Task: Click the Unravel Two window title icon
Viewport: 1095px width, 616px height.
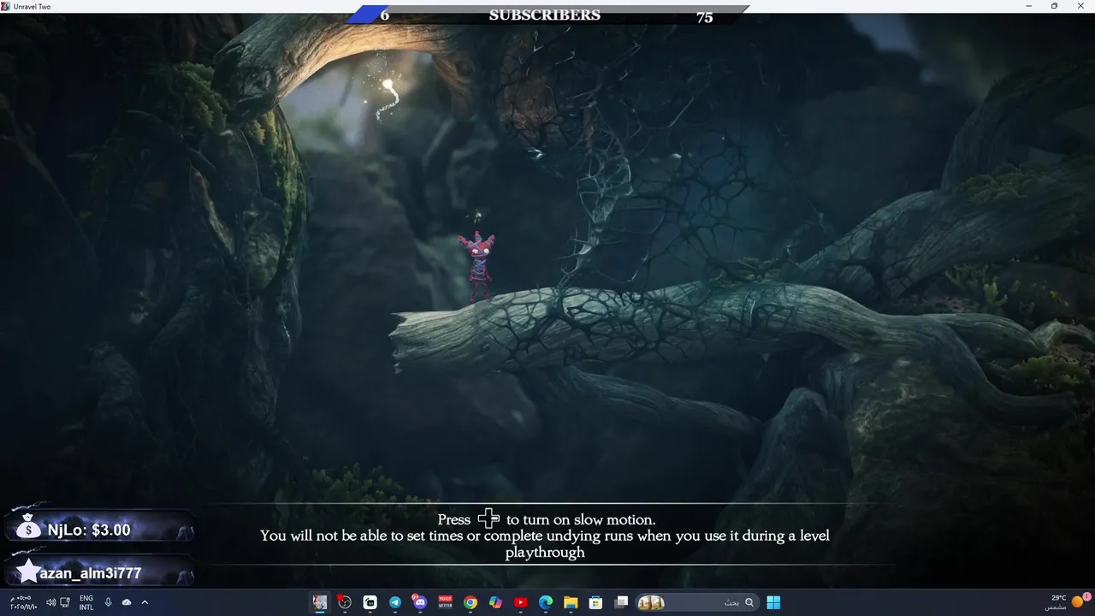Action: tap(5, 6)
